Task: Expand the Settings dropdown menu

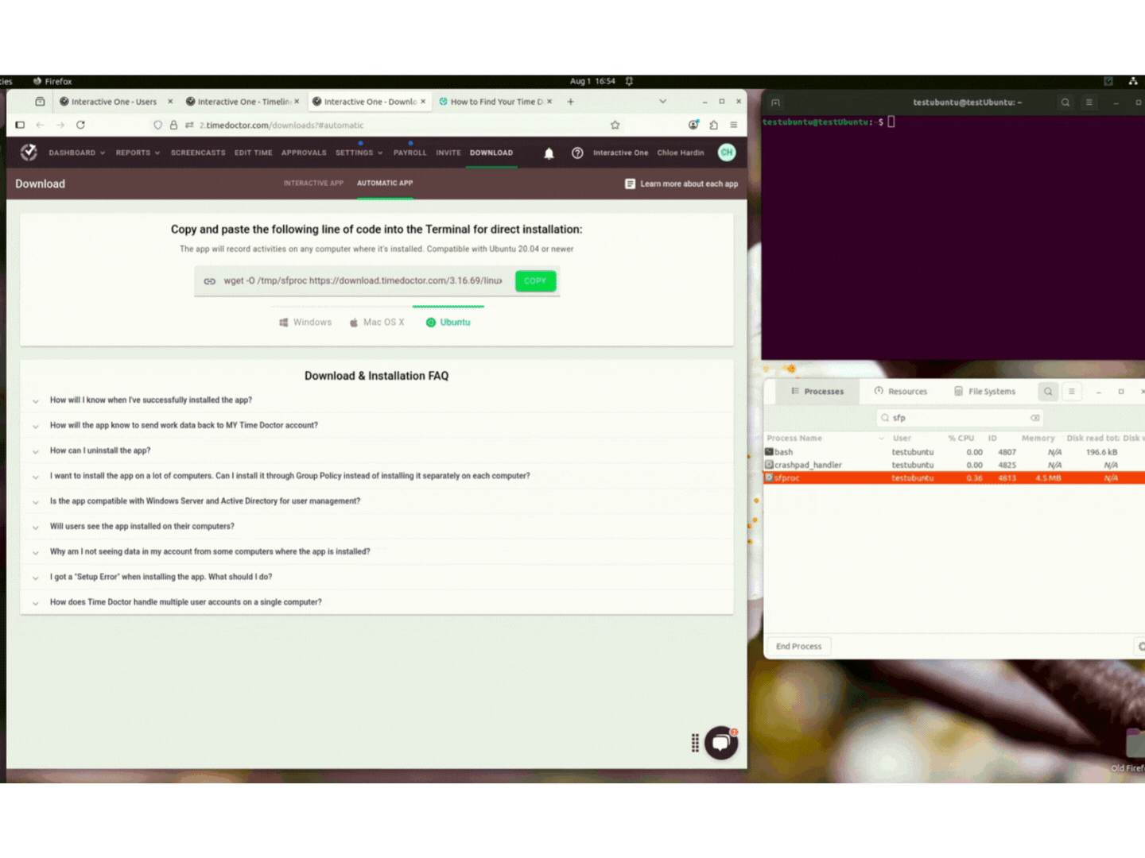Action: coord(359,153)
